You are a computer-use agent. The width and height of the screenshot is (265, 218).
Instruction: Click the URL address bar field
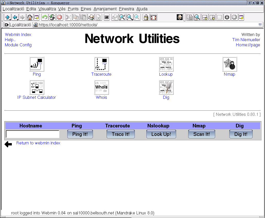coord(148,25)
